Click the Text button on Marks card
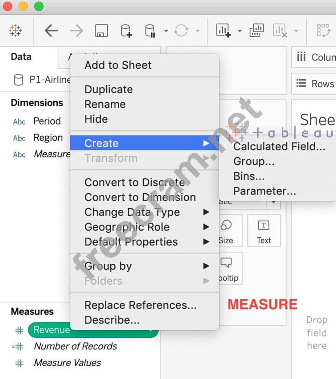 264,231
